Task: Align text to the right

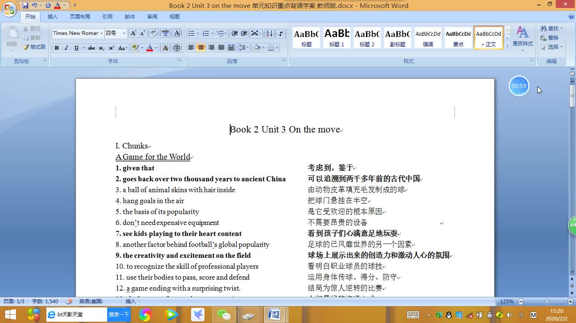Action: point(211,48)
